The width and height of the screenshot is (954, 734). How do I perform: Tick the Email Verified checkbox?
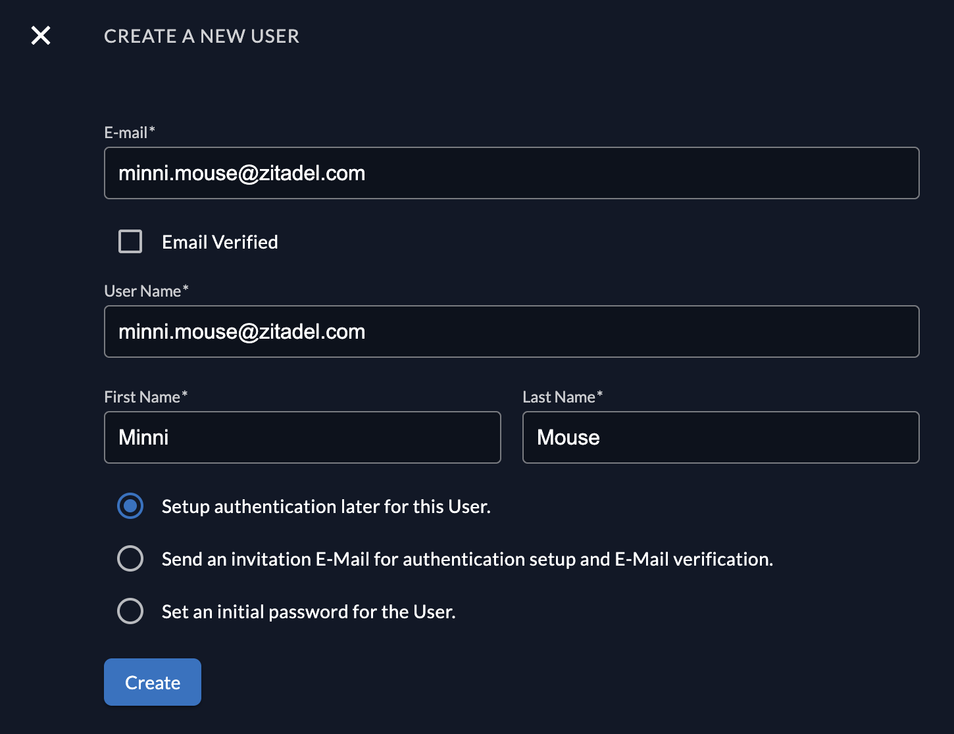pos(130,241)
